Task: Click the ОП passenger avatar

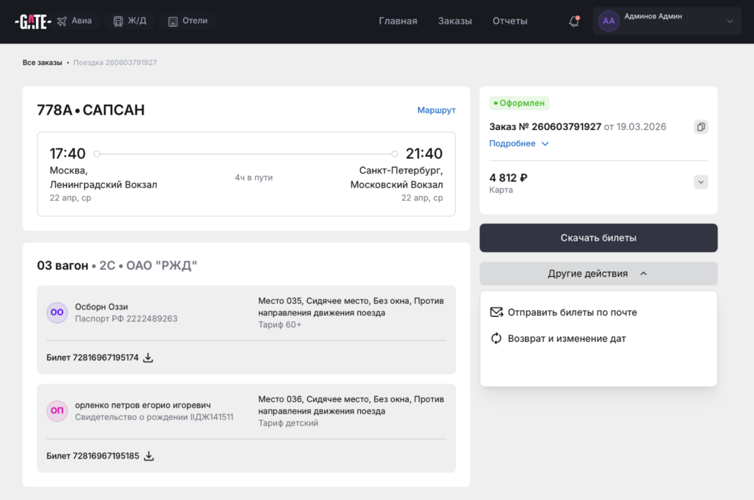Action: [57, 410]
